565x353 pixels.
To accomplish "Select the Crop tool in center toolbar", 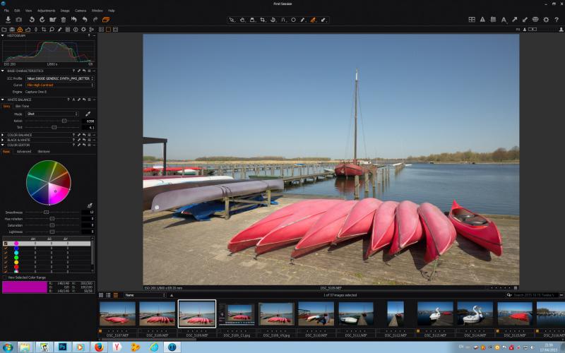I will 263,20.
